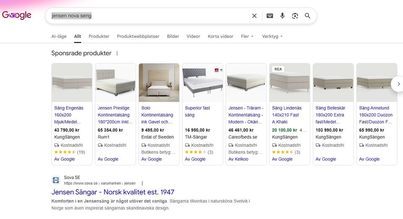Switch to AI-läge tab
The image size is (403, 219).
tap(59, 36)
